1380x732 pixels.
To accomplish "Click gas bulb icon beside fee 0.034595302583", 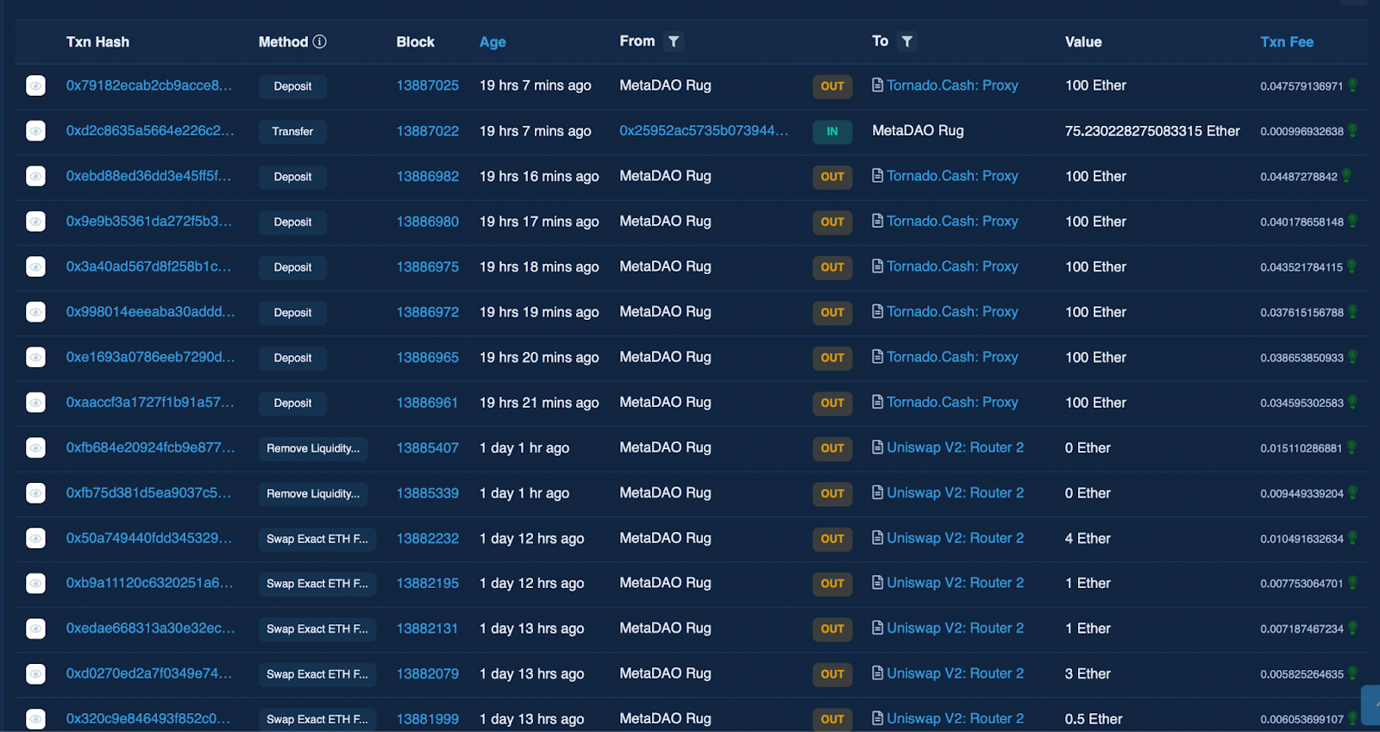I will pos(1352,403).
